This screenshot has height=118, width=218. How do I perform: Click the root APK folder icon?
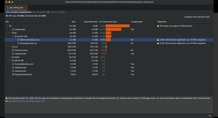10,26
